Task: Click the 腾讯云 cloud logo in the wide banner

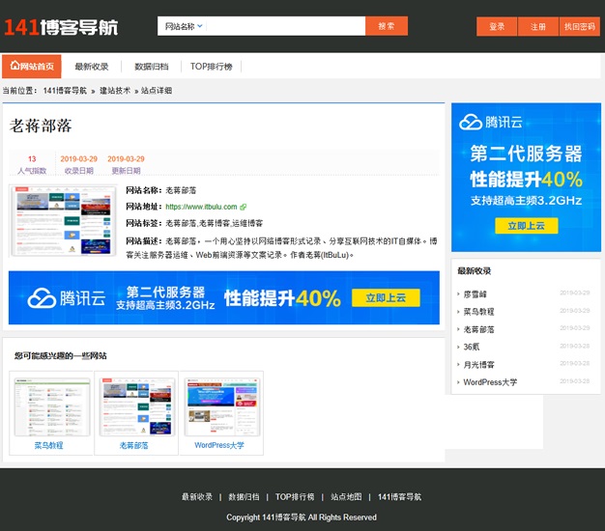Action: 42,298
